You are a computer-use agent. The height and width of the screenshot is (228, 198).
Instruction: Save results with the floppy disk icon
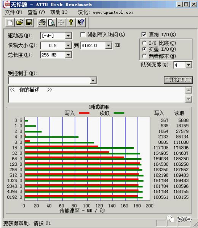[x=29, y=22]
